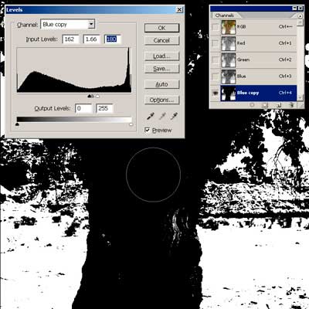Viewport: 309px width, 309px height.
Task: Click the output black slider triangle
Action: click(17, 124)
